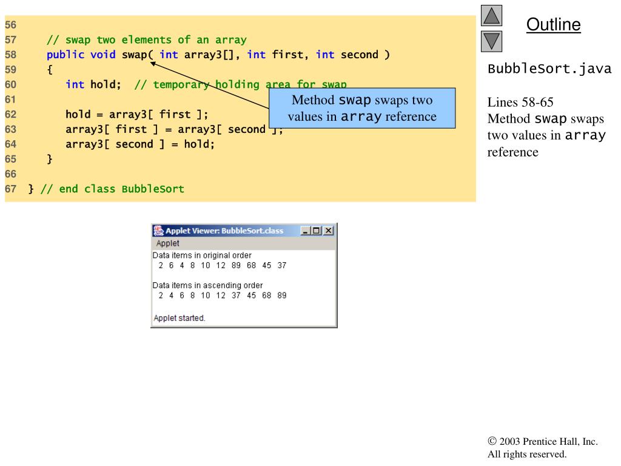Click the 'Data items in ascending order' label
This screenshot has width=621, height=466.
click(207, 285)
